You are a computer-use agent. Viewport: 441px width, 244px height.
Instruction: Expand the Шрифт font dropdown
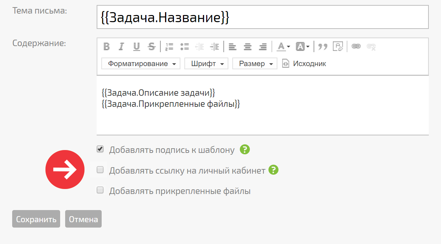pos(207,64)
